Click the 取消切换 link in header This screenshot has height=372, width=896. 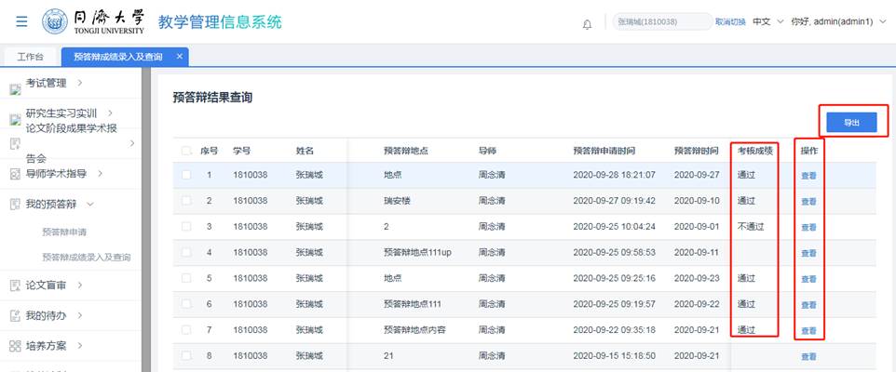[x=730, y=22]
